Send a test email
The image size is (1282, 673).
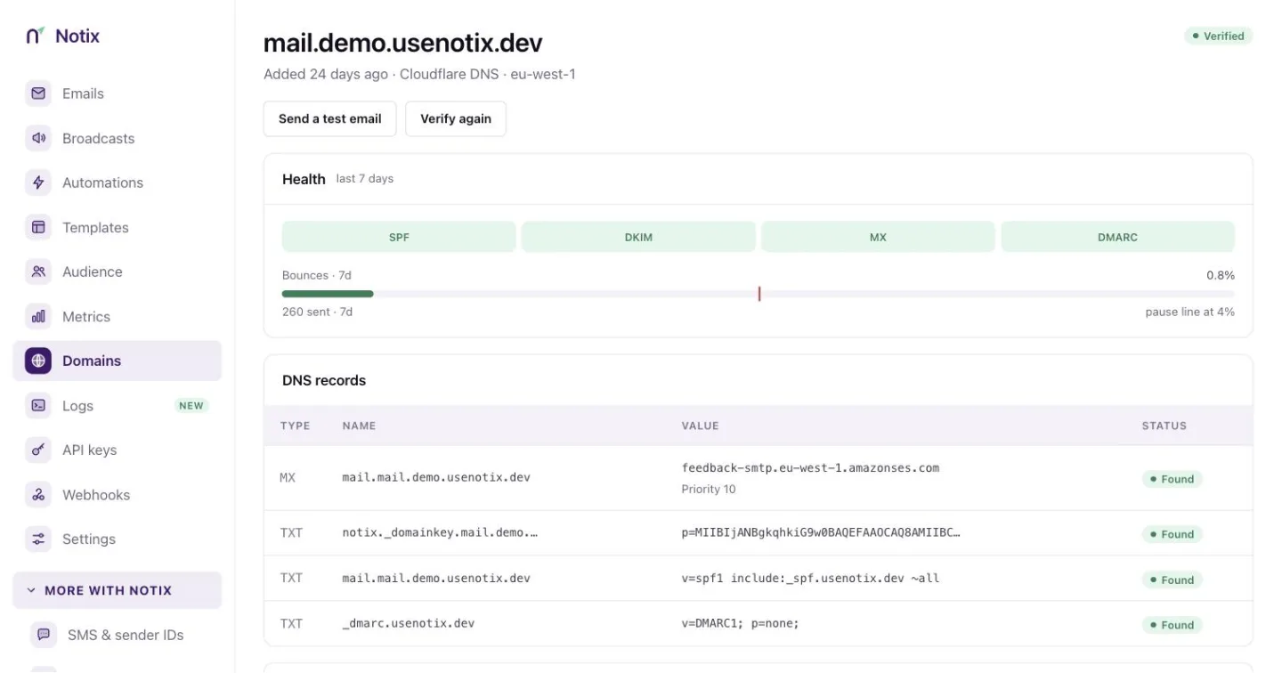click(329, 118)
